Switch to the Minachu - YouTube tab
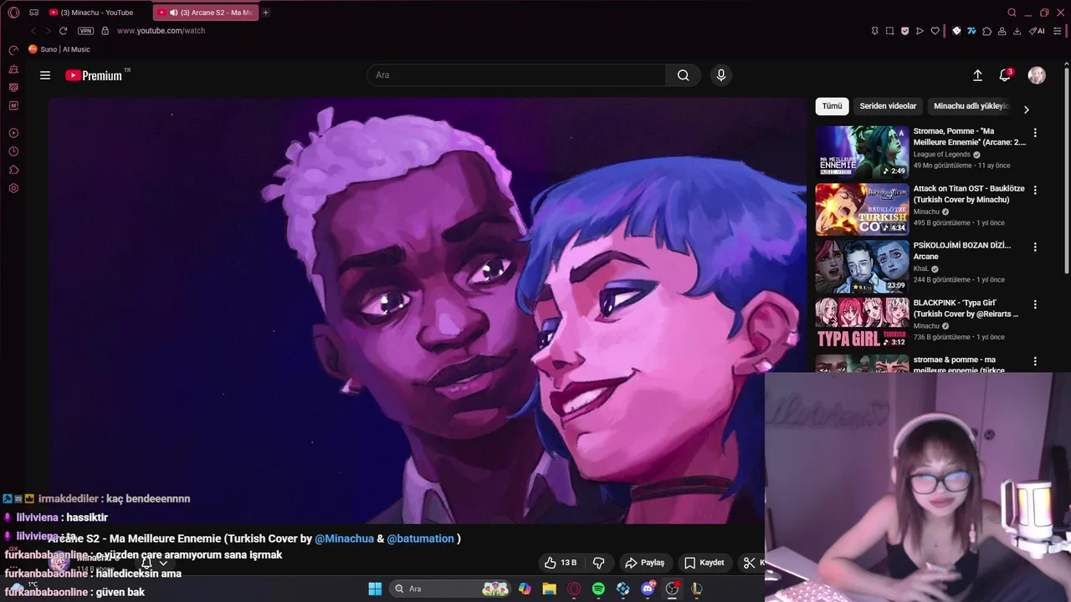Image resolution: width=1071 pixels, height=602 pixels. click(x=96, y=13)
